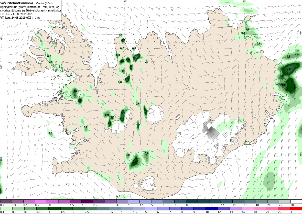Viewport: 302px width, 214px height.
Task: Click the '15W' longitude label at the map top
Action: point(243,1)
